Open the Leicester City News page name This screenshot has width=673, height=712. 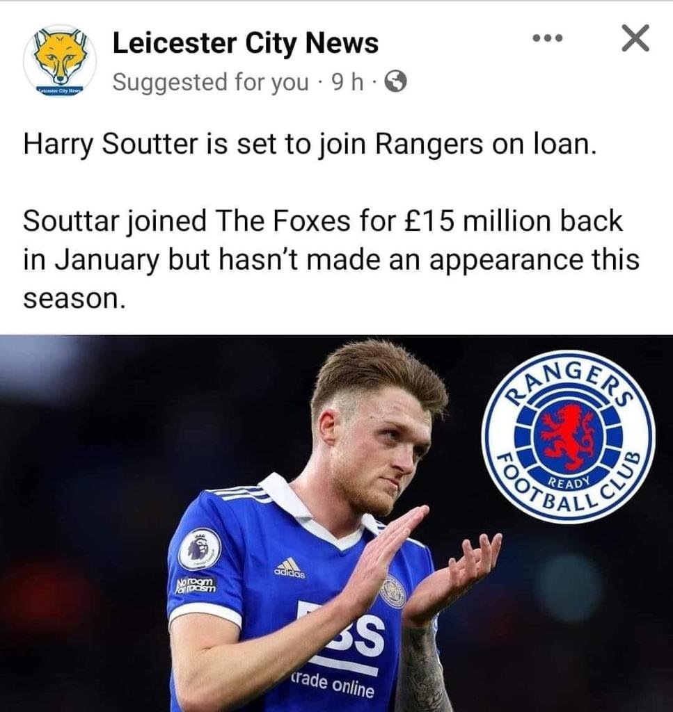click(x=246, y=43)
